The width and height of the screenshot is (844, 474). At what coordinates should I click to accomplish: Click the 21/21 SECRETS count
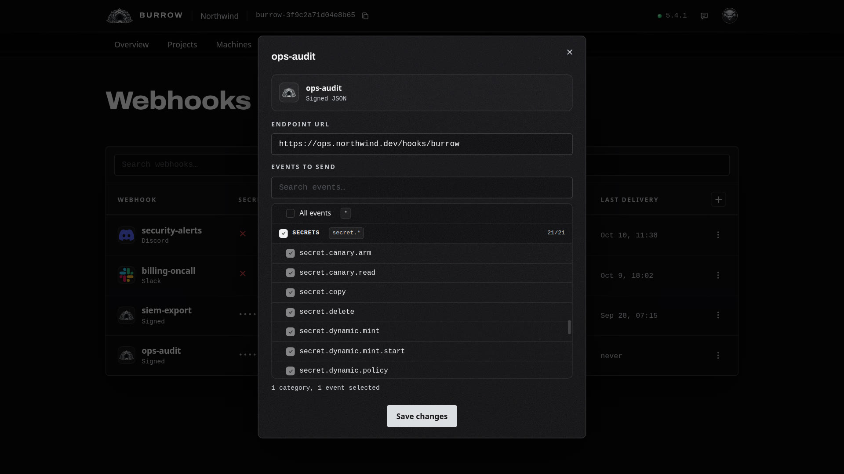tap(556, 233)
